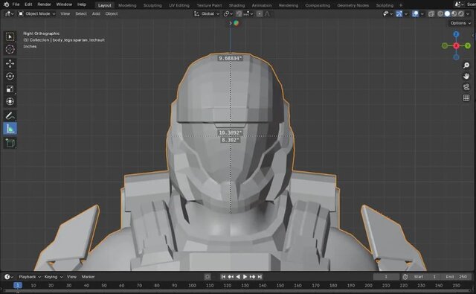
Task: Click the Zoom magnifier viewport icon
Action: click(466, 65)
